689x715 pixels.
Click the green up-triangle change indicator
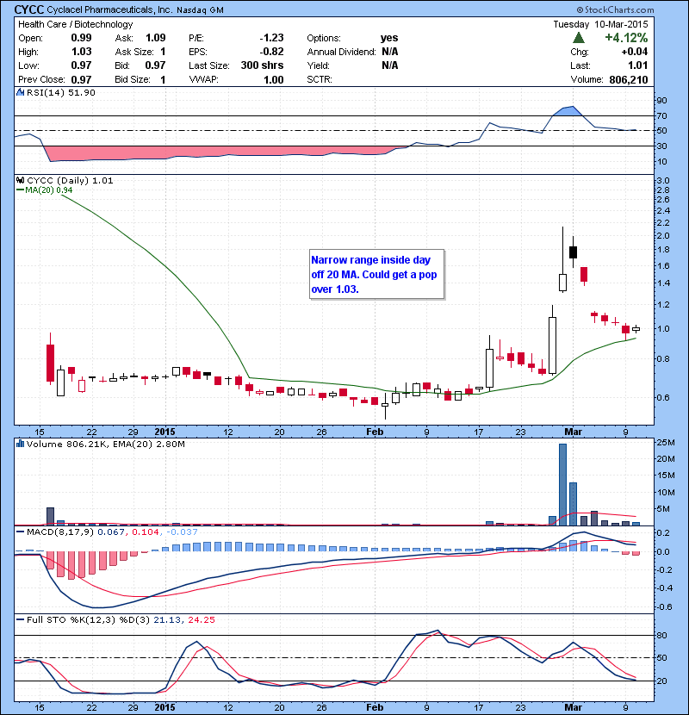click(579, 38)
